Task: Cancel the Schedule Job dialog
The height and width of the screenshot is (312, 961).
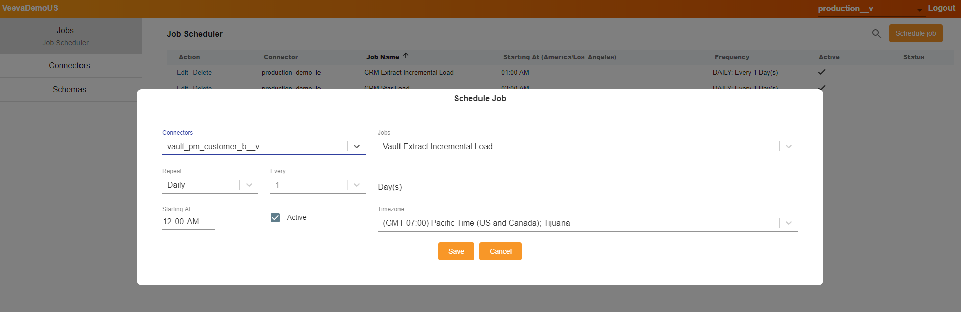Action: [x=500, y=251]
